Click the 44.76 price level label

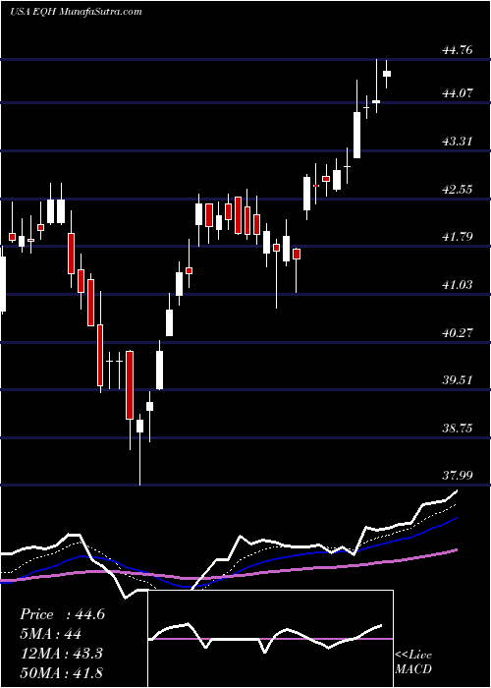[458, 49]
